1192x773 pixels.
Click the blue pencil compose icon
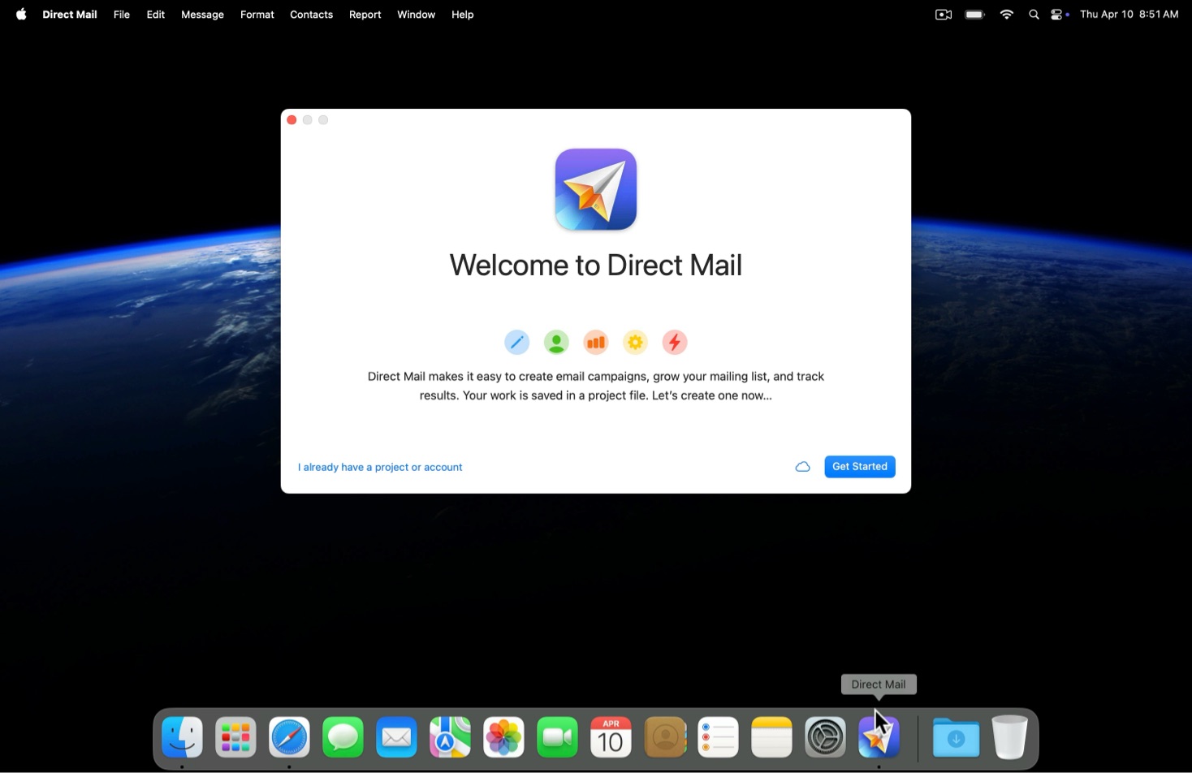(x=516, y=343)
